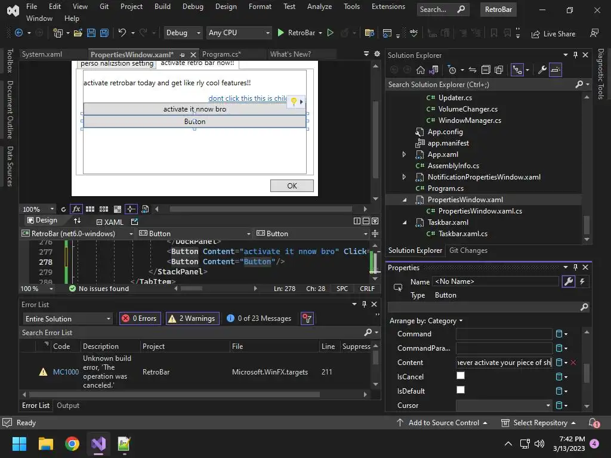This screenshot has width=611, height=458.
Task: Open Chrome from the taskbar
Action: [72, 444]
